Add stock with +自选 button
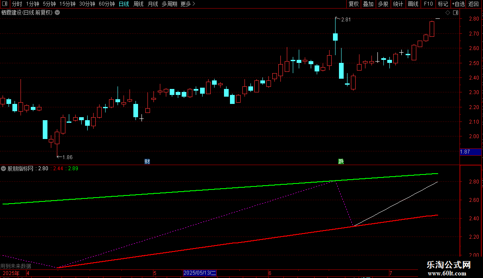 click(458, 4)
